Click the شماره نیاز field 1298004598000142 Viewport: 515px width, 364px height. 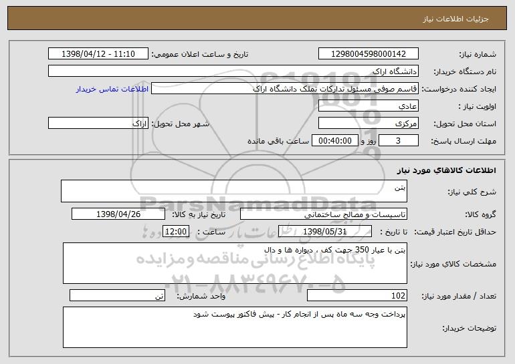368,54
